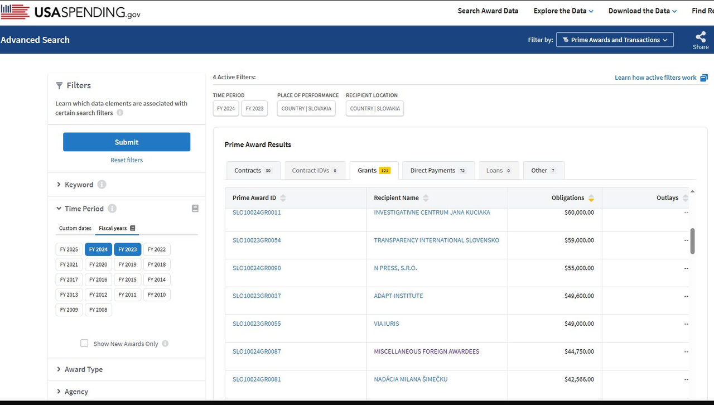Switch to Loans tab
The width and height of the screenshot is (714, 405).
coord(499,170)
